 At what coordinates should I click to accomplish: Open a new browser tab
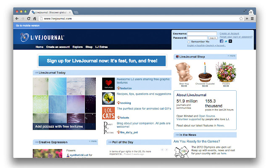tap(76, 12)
